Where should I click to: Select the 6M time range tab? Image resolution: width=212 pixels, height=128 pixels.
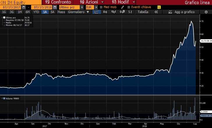[28, 12]
